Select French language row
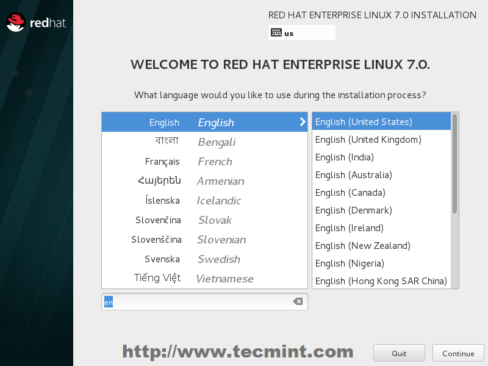This screenshot has width=488, height=366. click(x=204, y=162)
